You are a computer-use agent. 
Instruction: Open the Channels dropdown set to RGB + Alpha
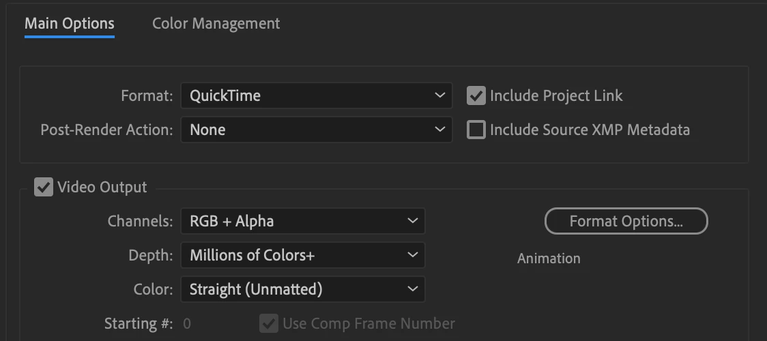click(302, 221)
